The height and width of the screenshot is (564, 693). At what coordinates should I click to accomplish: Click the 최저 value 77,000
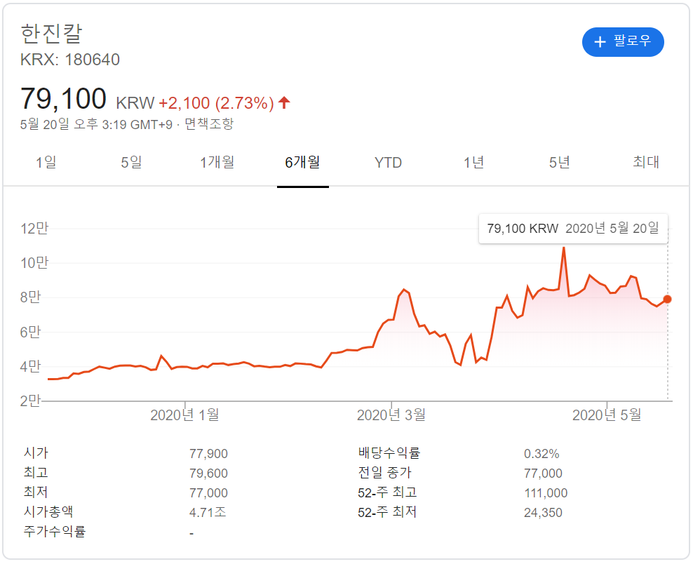tap(208, 493)
